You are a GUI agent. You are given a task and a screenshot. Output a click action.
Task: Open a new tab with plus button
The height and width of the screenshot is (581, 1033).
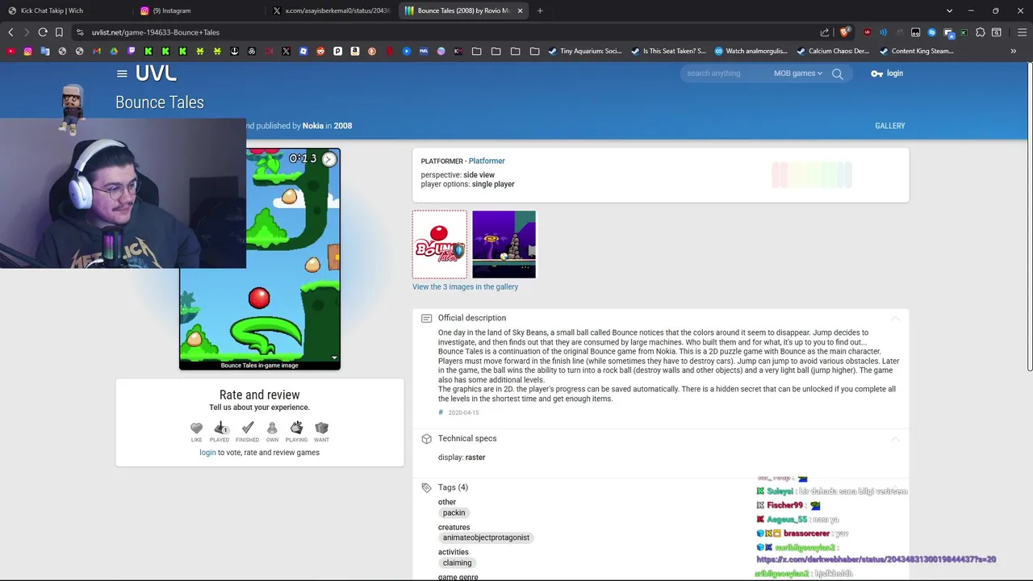point(540,10)
